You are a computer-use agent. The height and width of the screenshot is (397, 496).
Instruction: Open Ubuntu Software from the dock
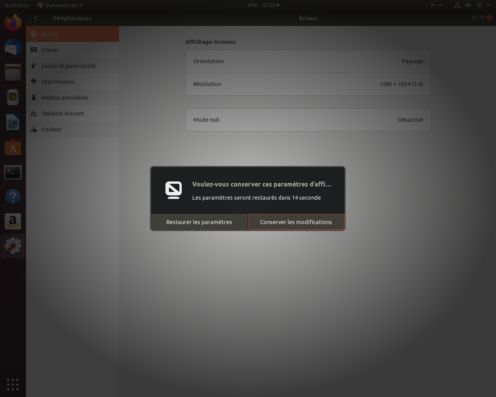point(13,147)
